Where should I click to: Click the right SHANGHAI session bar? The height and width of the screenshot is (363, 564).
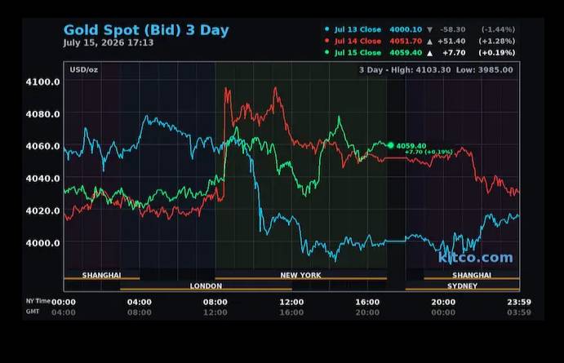(472, 275)
